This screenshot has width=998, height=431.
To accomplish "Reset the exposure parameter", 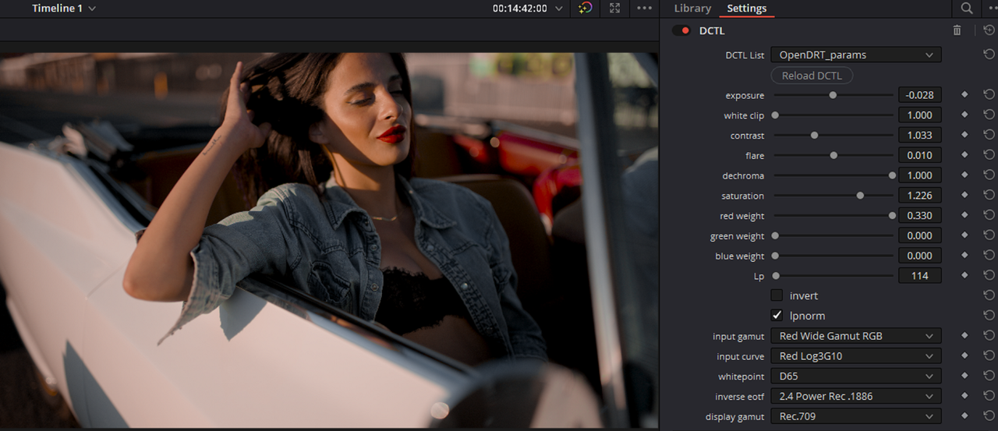I will (x=989, y=95).
